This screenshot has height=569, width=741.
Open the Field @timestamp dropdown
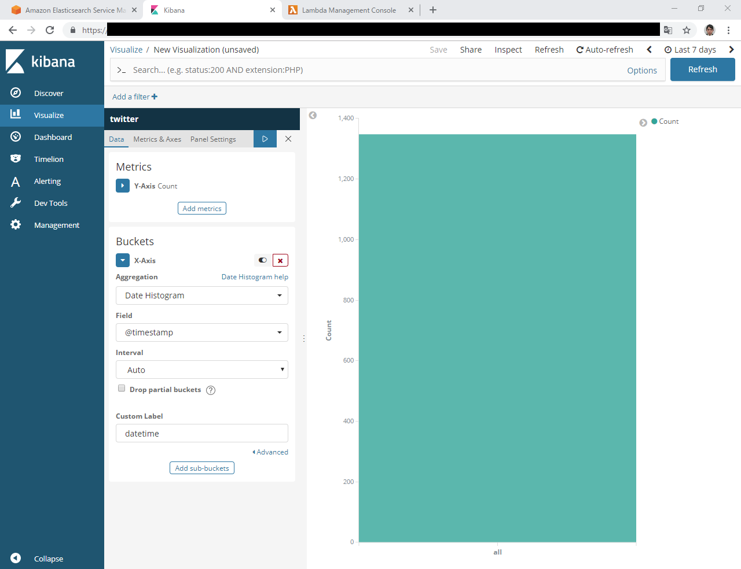[x=201, y=332]
